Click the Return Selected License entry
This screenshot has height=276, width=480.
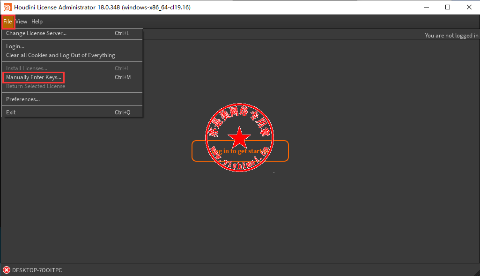(x=36, y=86)
